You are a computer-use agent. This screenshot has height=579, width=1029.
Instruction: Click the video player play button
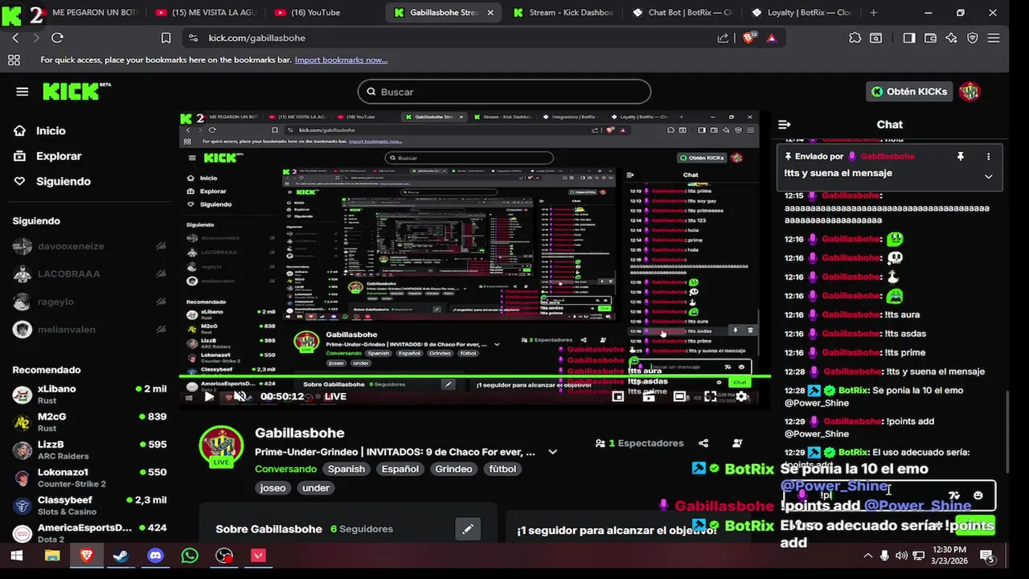coord(209,396)
